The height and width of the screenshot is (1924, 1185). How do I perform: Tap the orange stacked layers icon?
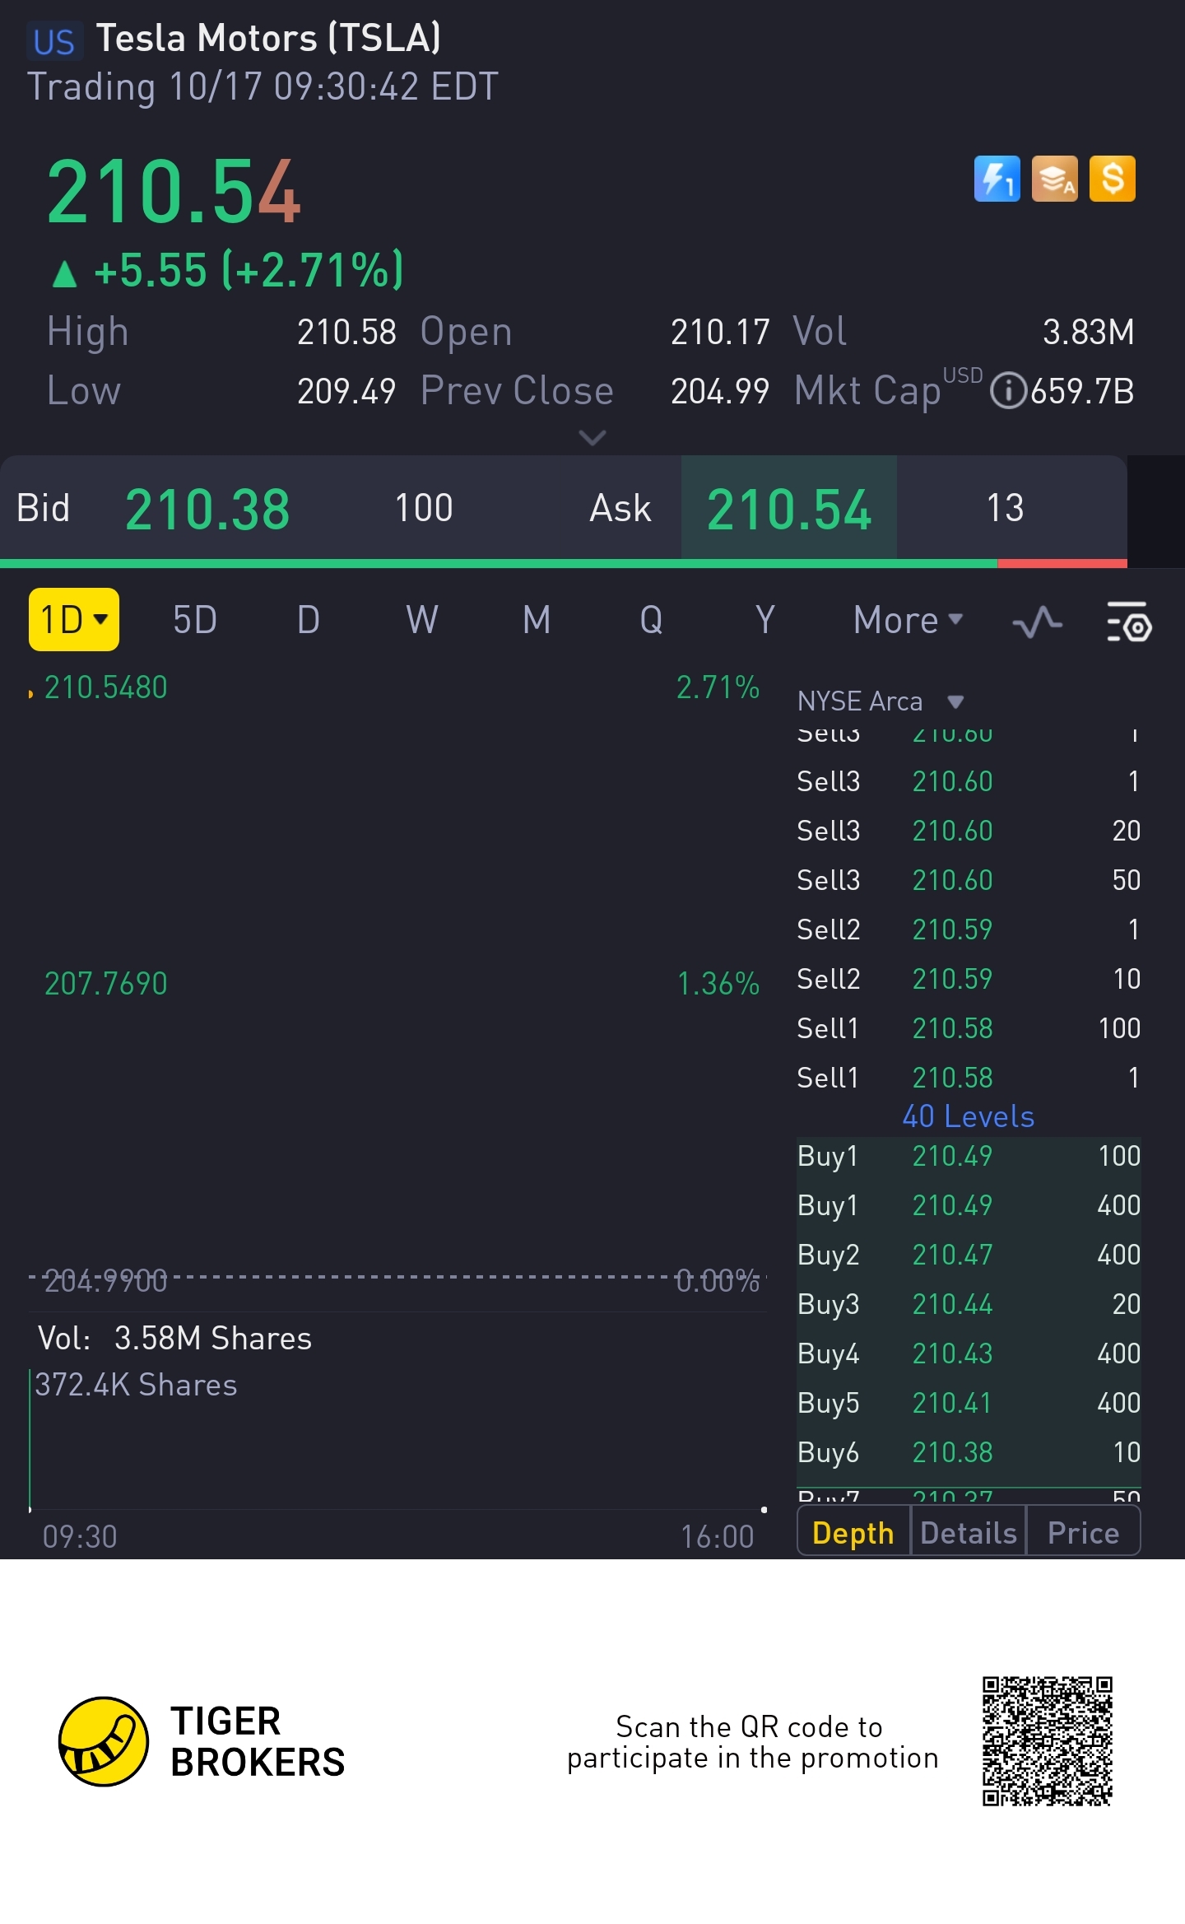(1054, 179)
